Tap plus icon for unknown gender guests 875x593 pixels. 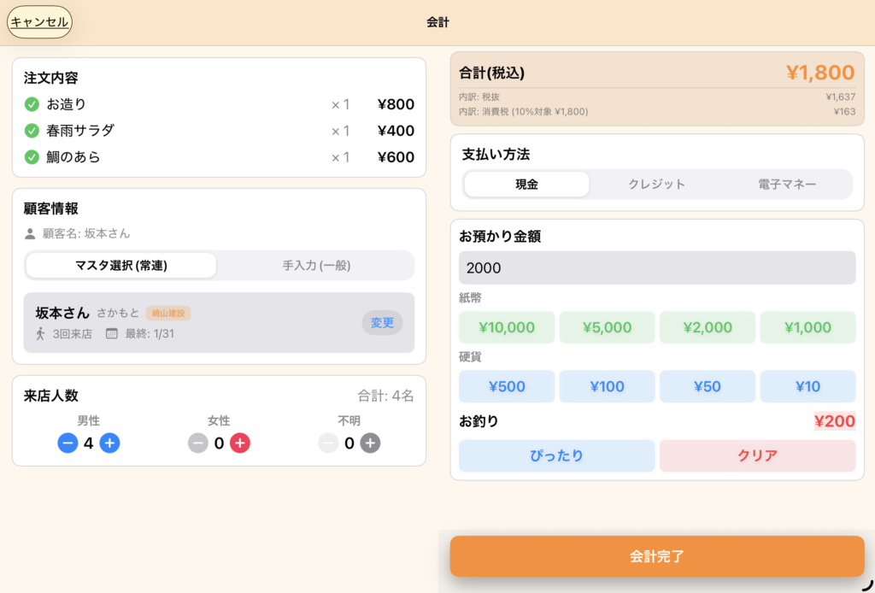coord(370,443)
